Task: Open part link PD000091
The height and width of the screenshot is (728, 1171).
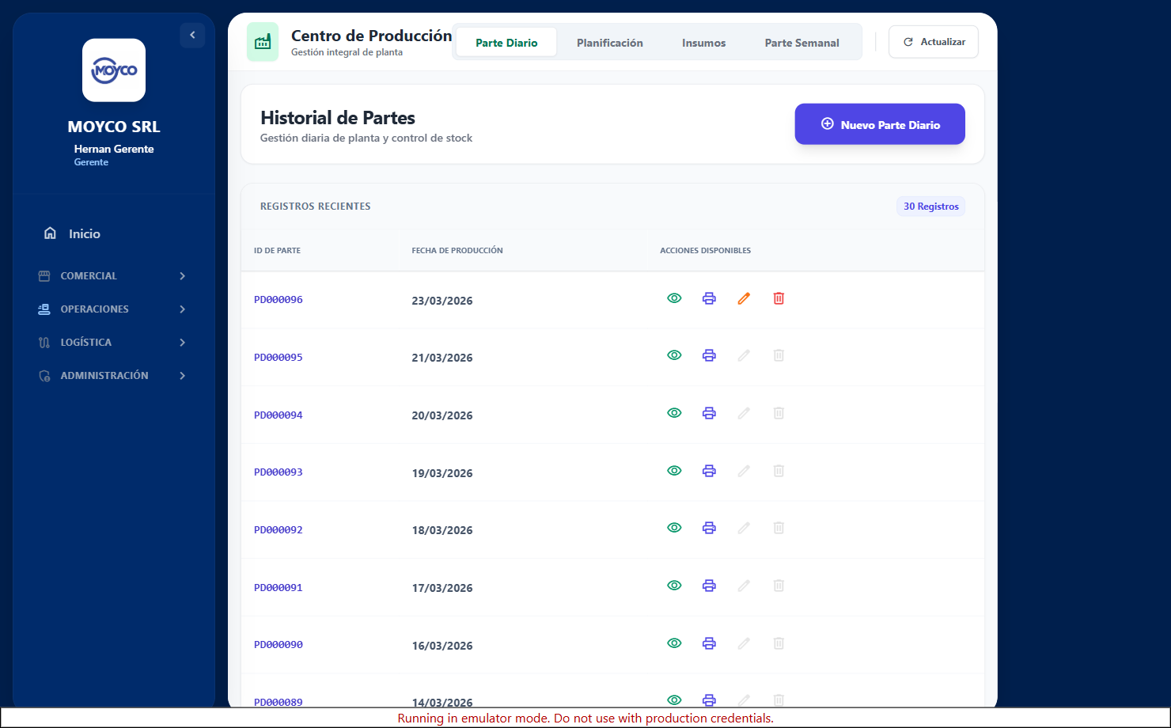Action: pyautogui.click(x=279, y=588)
